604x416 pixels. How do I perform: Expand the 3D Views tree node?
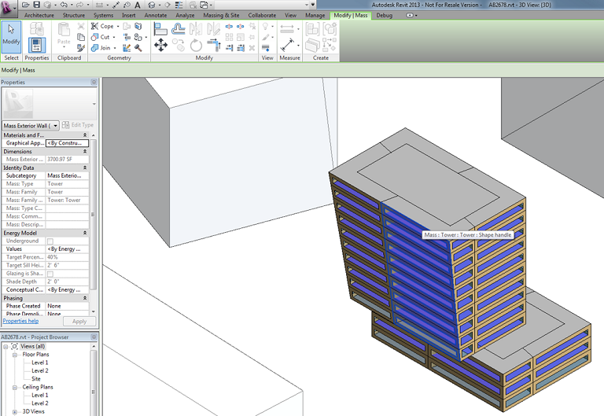(x=15, y=411)
